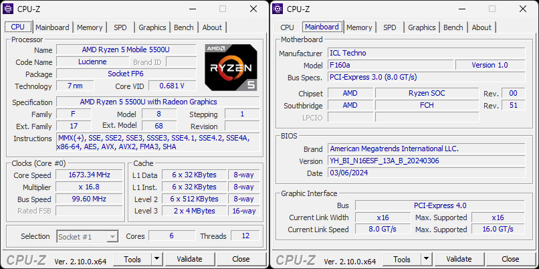Click the Close button in right window
The width and height of the screenshot is (539, 269).
tap(510, 259)
